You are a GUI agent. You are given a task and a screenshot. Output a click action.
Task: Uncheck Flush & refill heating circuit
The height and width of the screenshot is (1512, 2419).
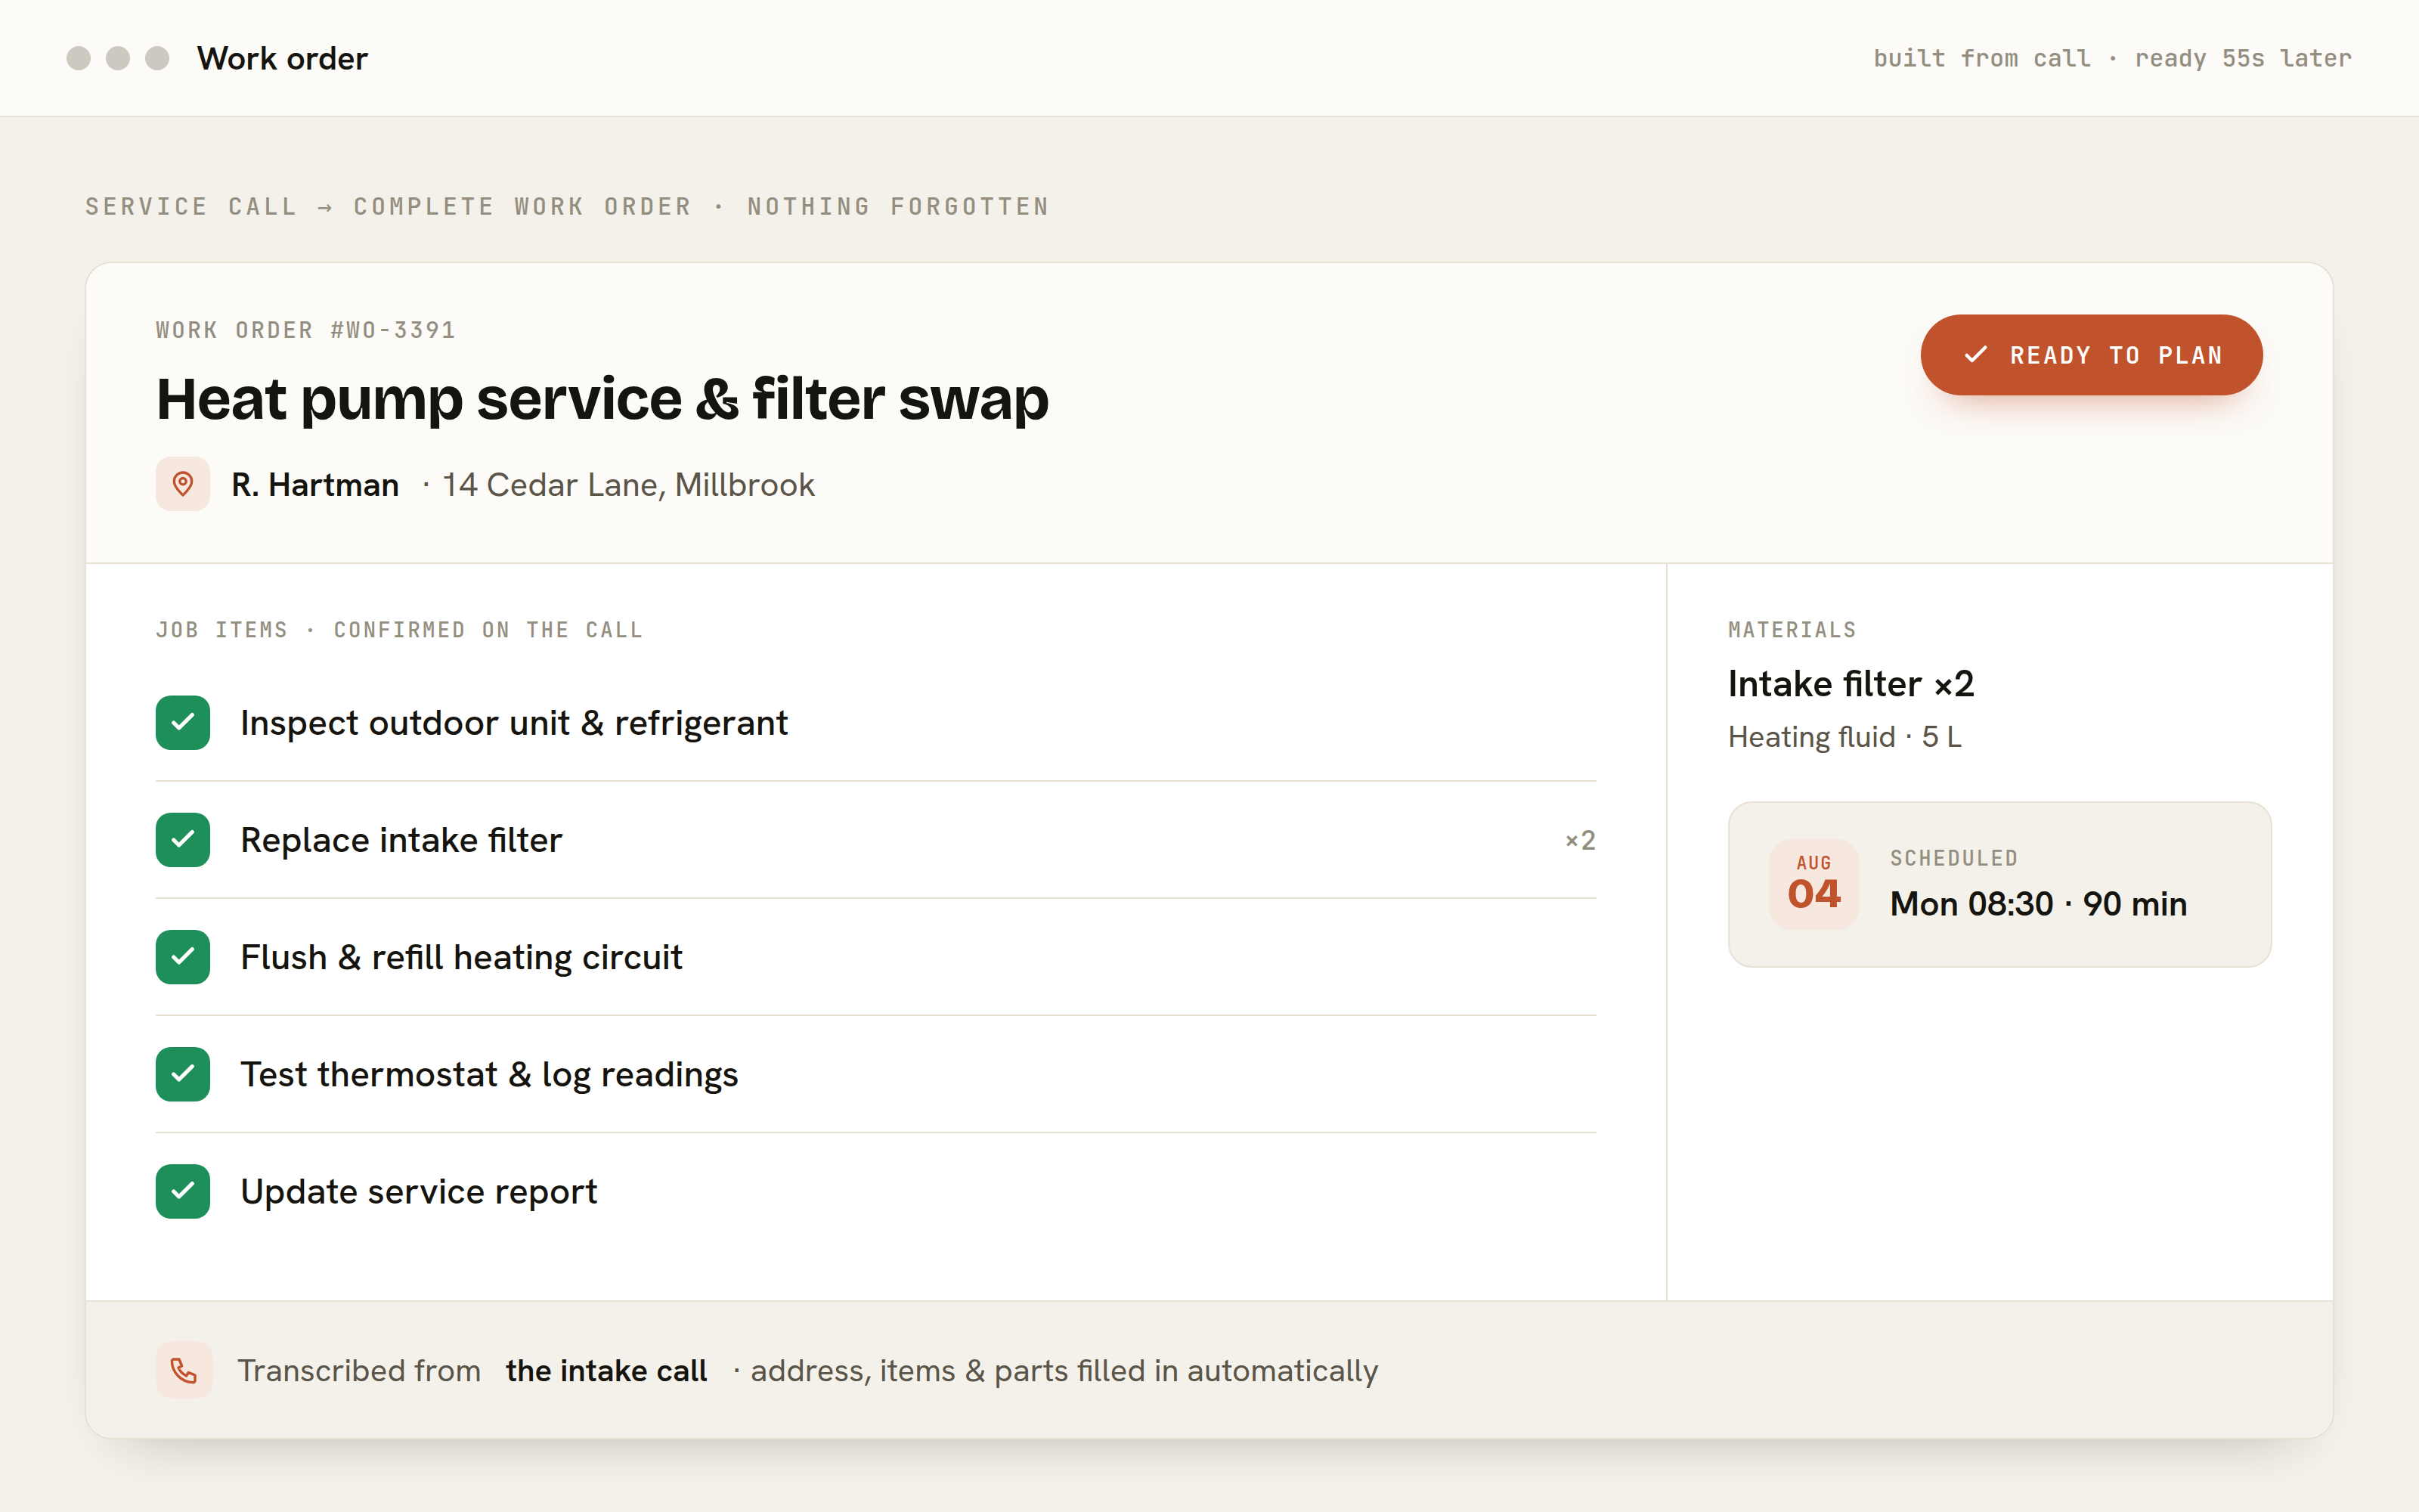[x=183, y=957]
